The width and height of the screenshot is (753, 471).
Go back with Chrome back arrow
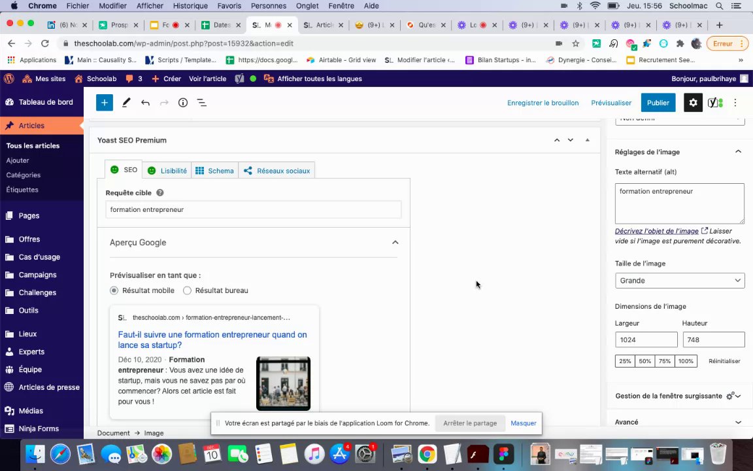[12, 44]
